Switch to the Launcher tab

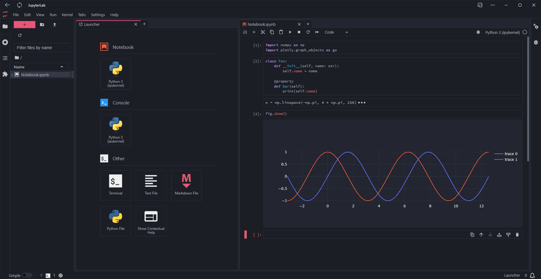coord(106,24)
